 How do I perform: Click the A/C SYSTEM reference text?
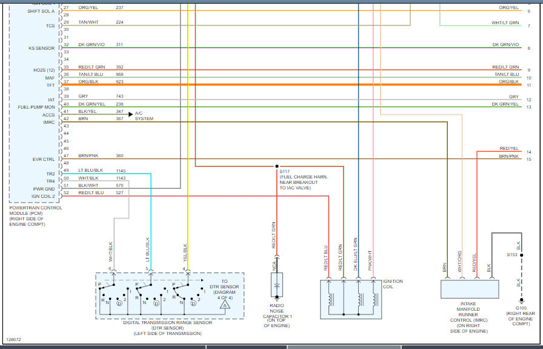[144, 116]
